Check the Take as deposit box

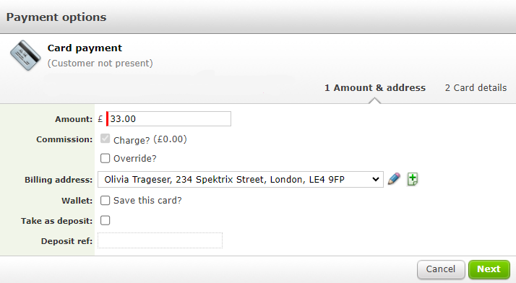[105, 220]
